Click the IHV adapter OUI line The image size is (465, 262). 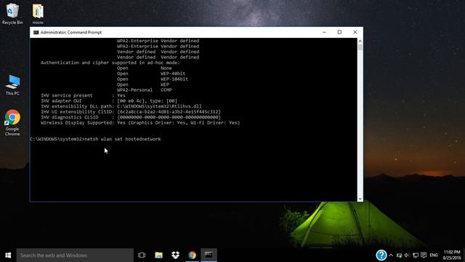coord(109,101)
